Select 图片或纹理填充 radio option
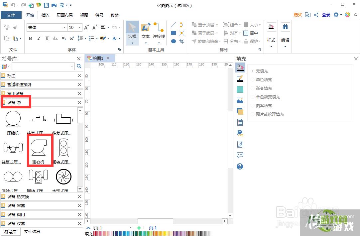 tap(252, 114)
